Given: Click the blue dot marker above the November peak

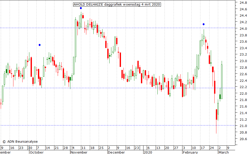Looking at the screenshot, I should point(81,8).
